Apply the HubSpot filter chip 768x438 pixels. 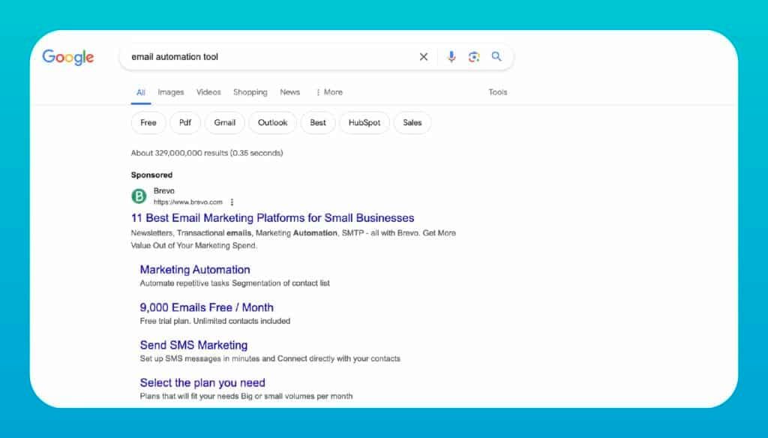click(x=364, y=122)
